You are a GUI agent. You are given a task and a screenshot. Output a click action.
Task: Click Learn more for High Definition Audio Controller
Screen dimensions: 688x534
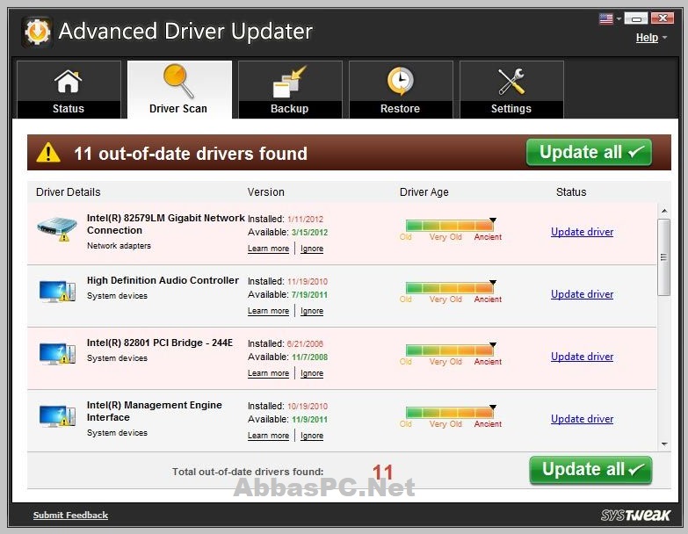(268, 310)
